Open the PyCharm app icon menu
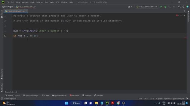The image size is (190, 106). [3, 2]
